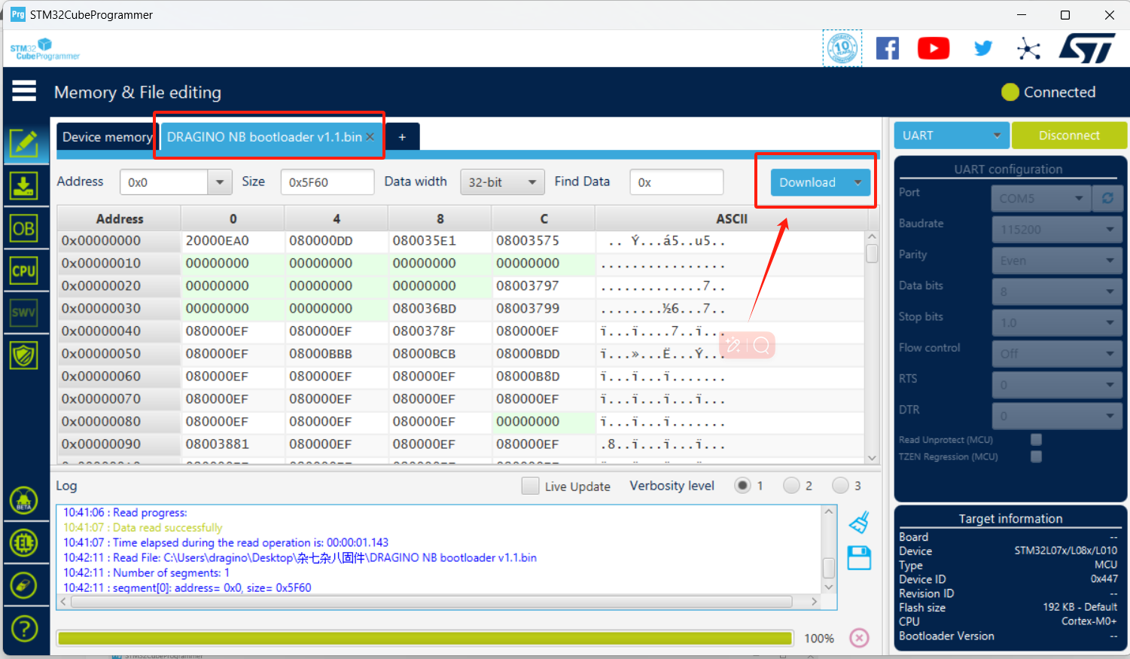Open the YouTube link icon

tap(934, 49)
